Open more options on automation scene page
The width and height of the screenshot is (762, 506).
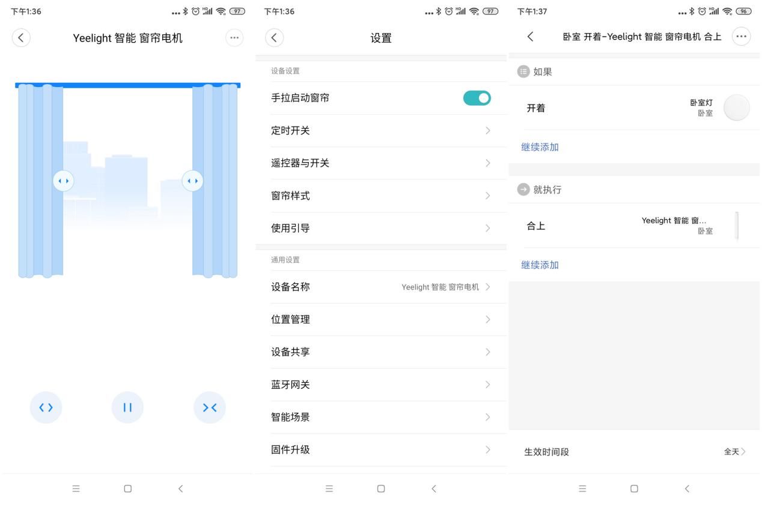click(x=742, y=37)
